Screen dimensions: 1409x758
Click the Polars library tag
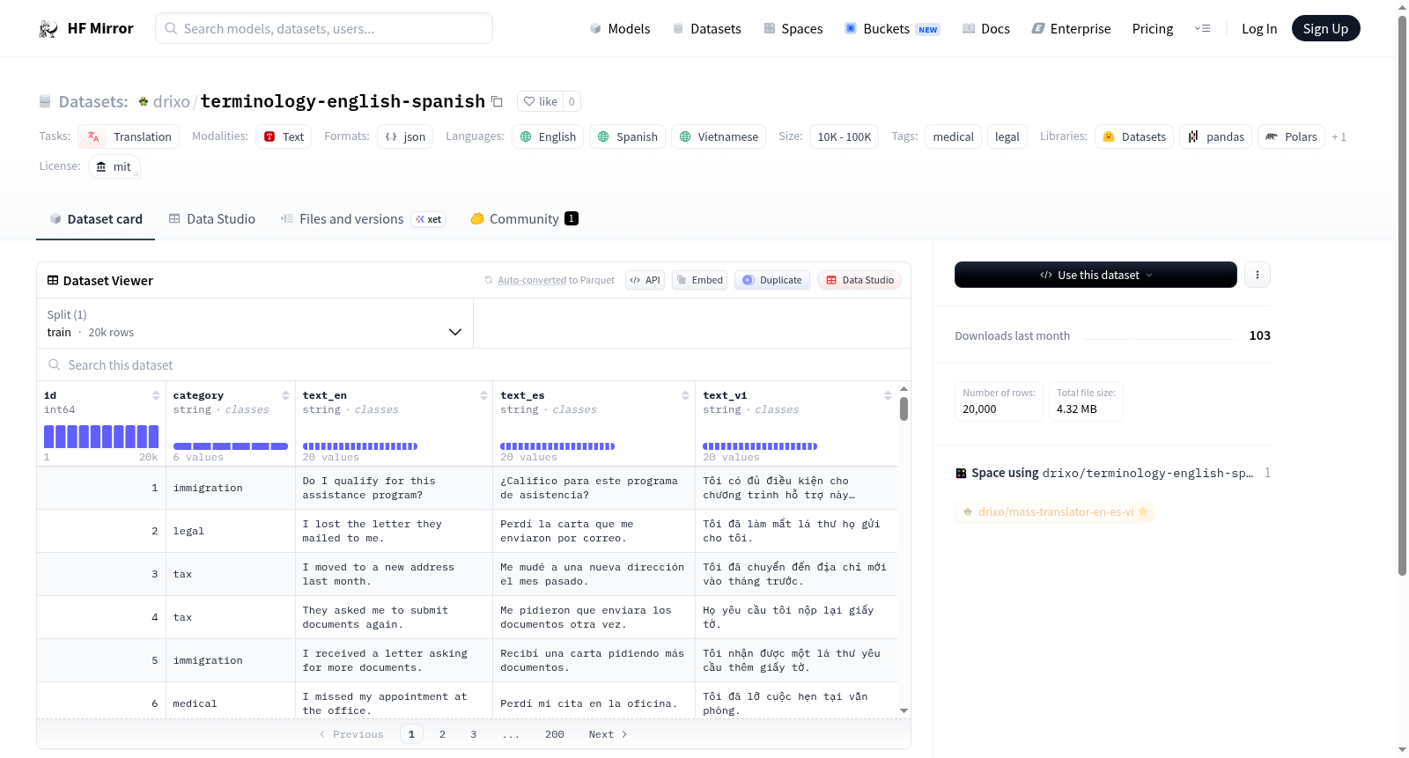(x=1292, y=136)
